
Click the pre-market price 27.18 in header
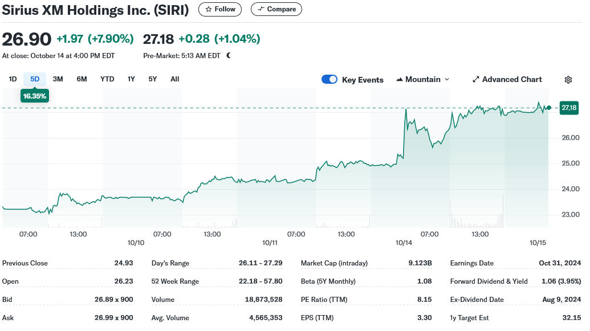click(158, 39)
